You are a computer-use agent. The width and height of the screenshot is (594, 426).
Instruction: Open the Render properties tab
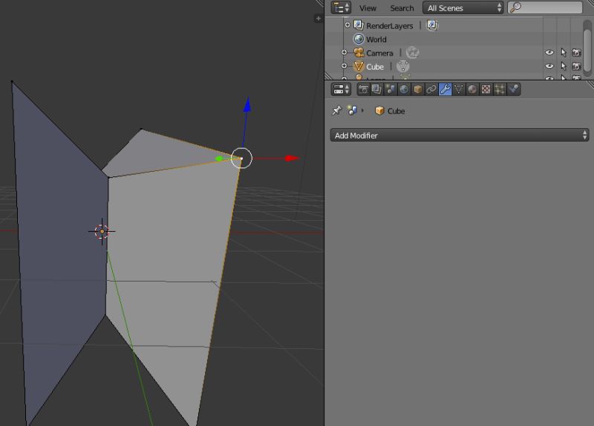pyautogui.click(x=363, y=90)
